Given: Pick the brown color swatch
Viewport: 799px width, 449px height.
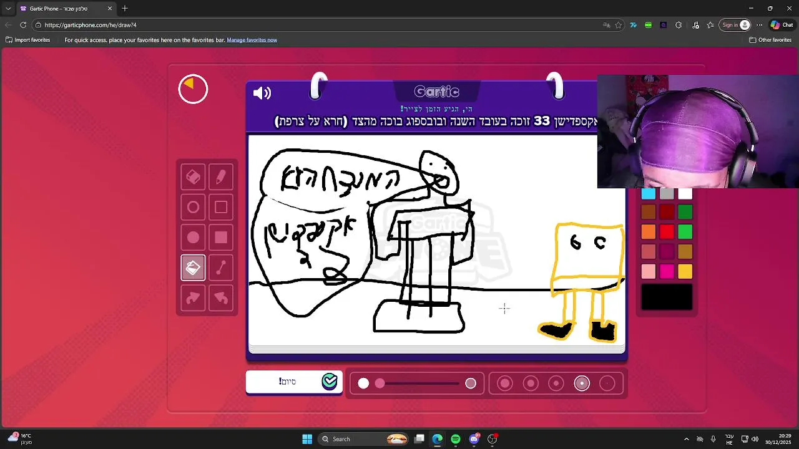Looking at the screenshot, I should 649,213.
